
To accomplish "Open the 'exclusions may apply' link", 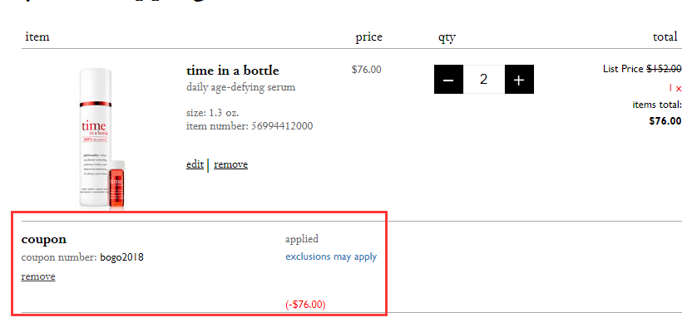I will click(x=331, y=256).
